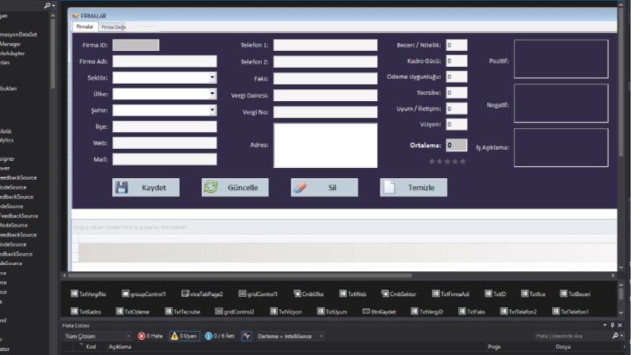Click the Vergi No input field
This screenshot has height=355, width=631.
(x=325, y=112)
